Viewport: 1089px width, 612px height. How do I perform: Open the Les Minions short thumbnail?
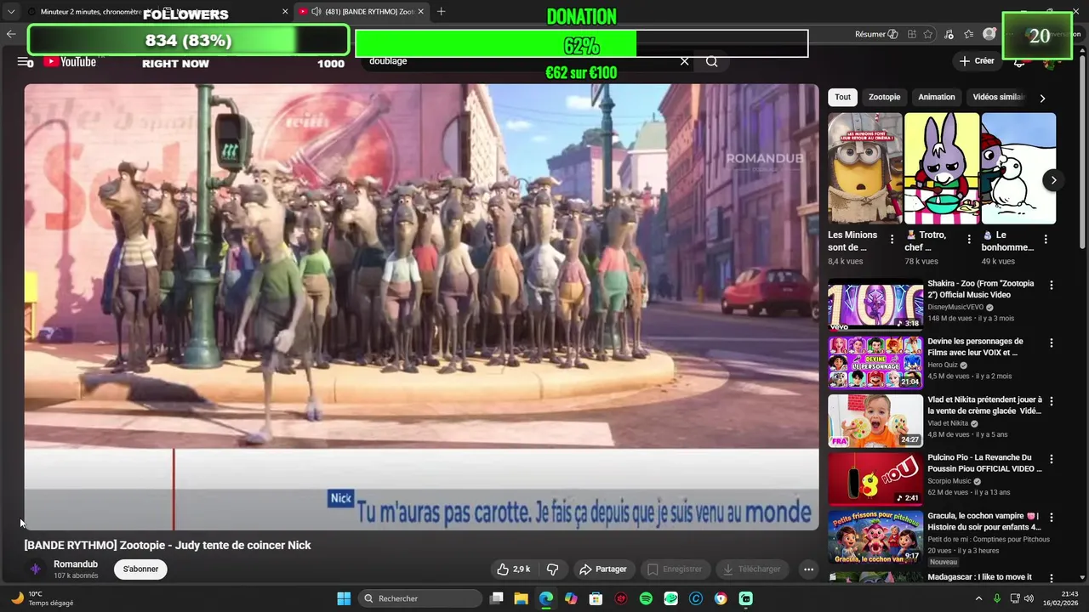click(x=865, y=168)
